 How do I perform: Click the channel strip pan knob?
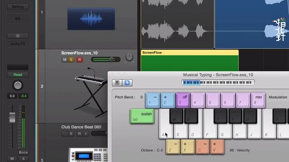click(x=18, y=85)
